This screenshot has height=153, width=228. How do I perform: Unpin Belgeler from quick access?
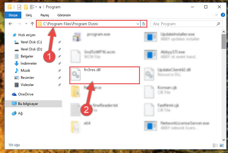(60, 56)
